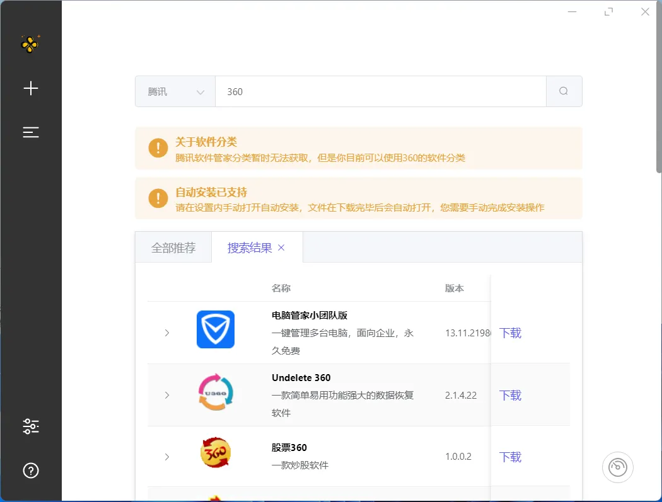
Task: Click the round back-to-top floating icon
Action: (x=617, y=467)
